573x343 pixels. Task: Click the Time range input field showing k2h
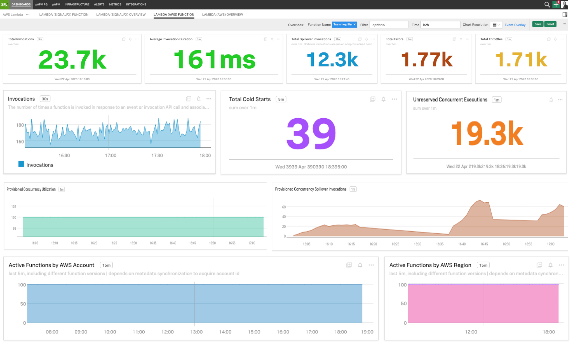441,25
